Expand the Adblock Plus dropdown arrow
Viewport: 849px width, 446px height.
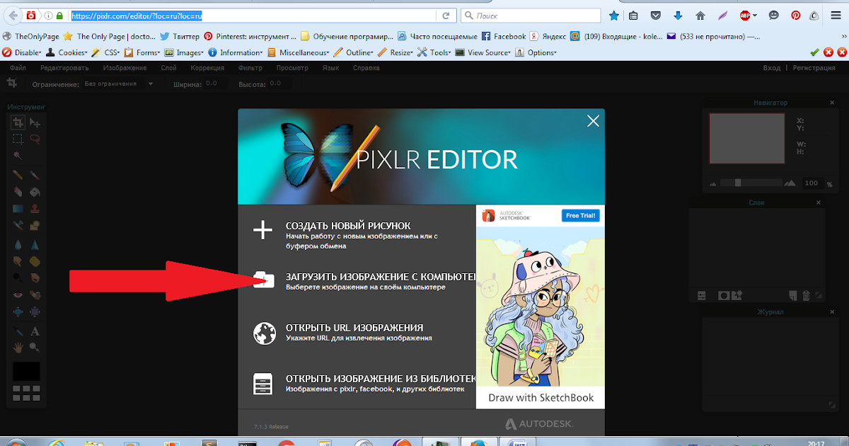coord(755,15)
